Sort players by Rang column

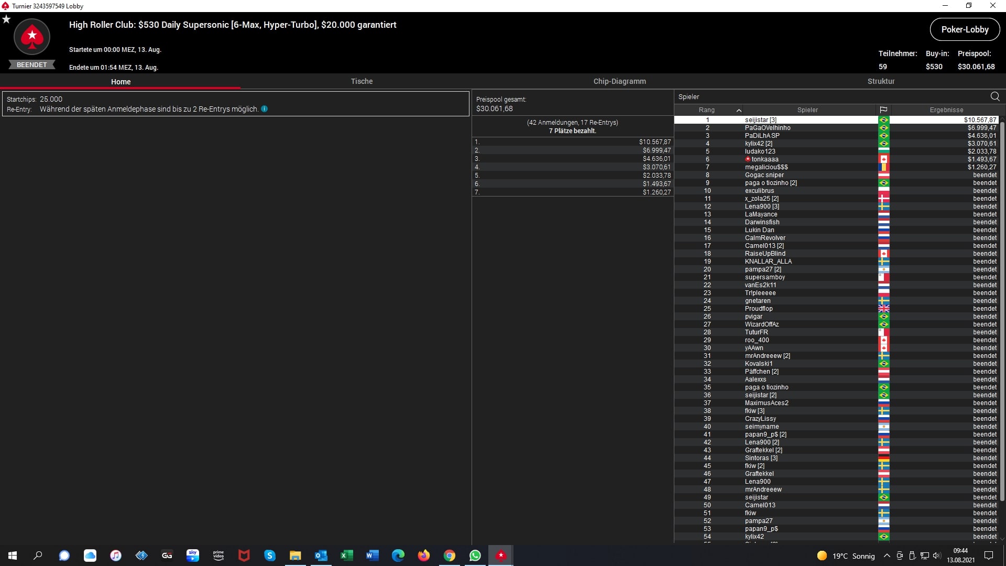pos(706,110)
